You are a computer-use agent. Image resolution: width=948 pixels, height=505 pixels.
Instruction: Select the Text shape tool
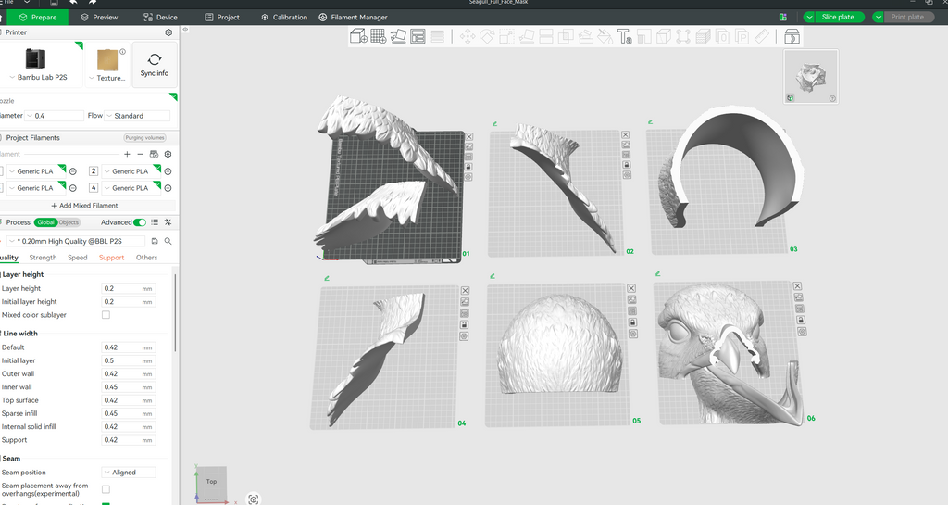click(625, 36)
